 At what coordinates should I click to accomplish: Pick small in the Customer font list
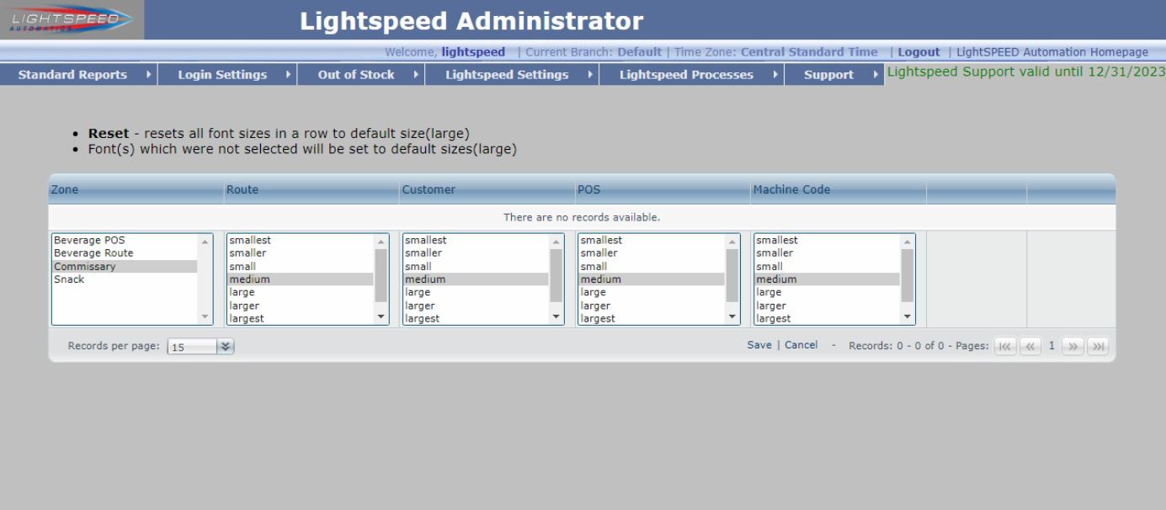[477, 267]
